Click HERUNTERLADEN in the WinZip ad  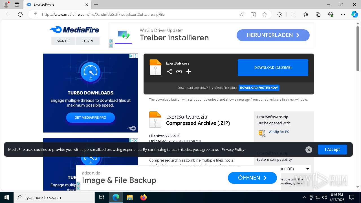click(273, 35)
